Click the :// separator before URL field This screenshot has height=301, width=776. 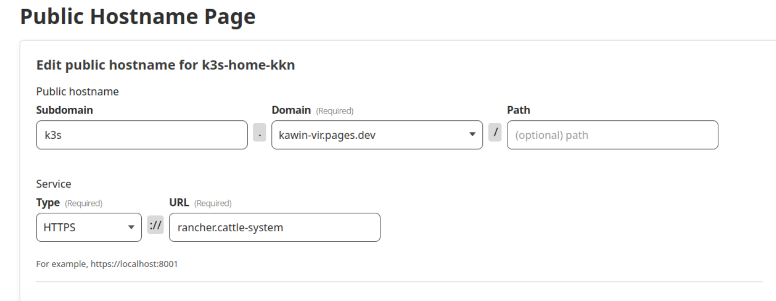point(155,226)
